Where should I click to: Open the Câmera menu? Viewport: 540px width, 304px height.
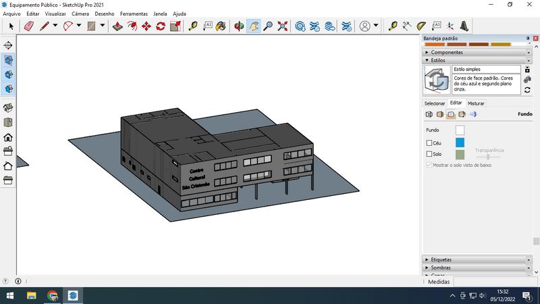click(80, 14)
